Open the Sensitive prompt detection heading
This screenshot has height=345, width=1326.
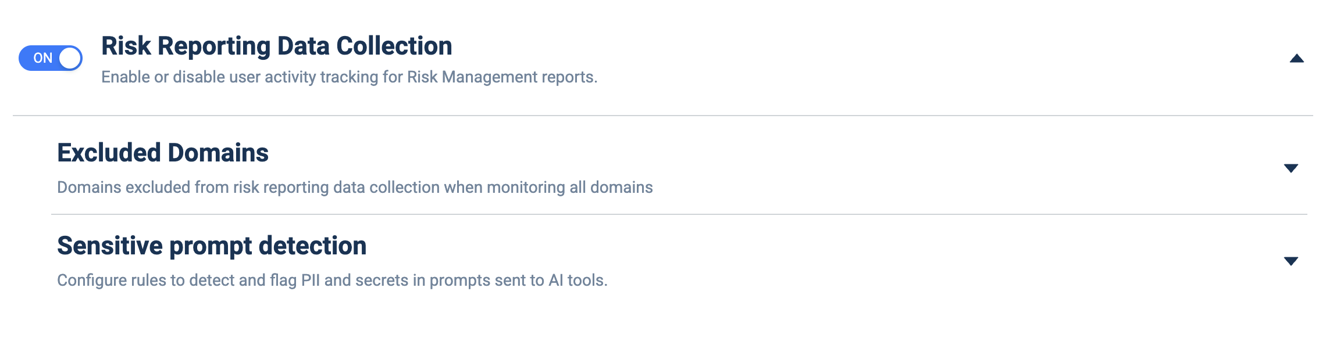(212, 246)
